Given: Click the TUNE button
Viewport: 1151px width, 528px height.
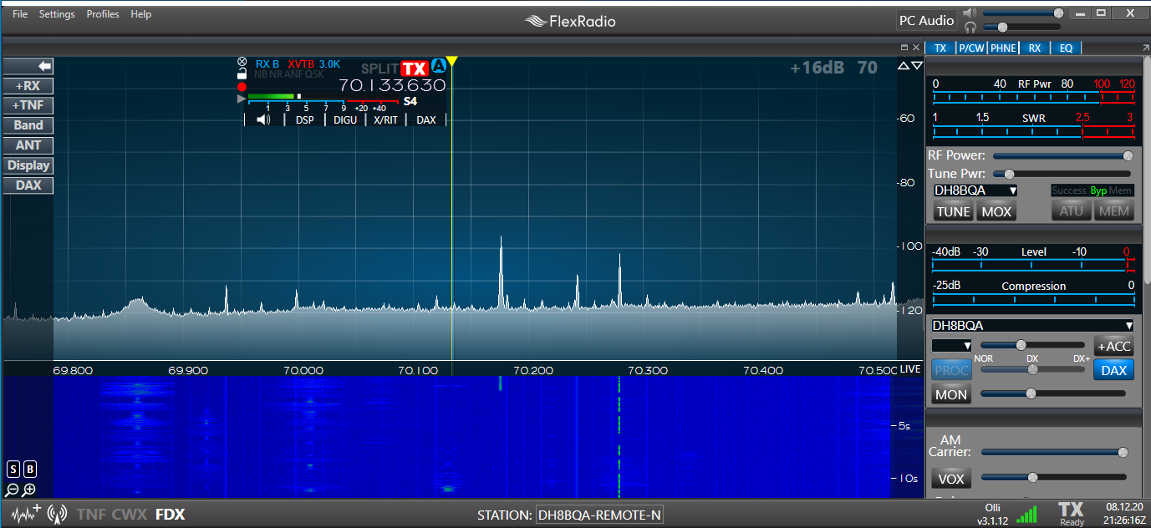Looking at the screenshot, I should [x=954, y=211].
